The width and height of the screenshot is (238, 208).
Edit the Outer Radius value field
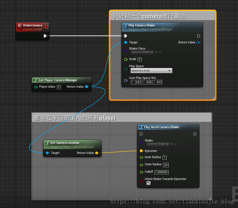(x=166, y=165)
